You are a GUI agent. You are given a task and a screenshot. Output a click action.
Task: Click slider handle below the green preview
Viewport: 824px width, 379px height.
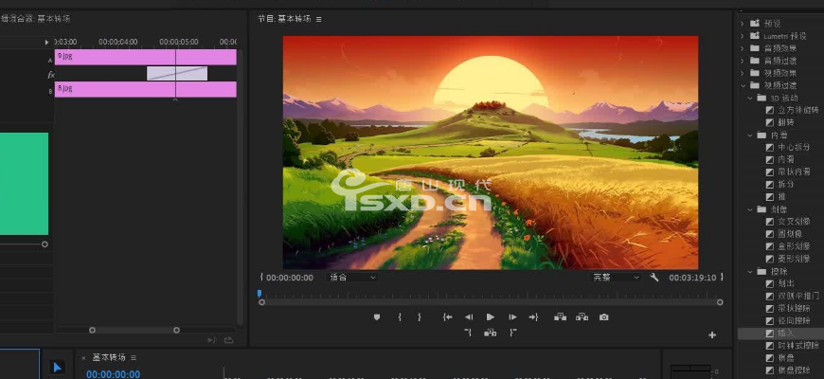pyautogui.click(x=45, y=244)
